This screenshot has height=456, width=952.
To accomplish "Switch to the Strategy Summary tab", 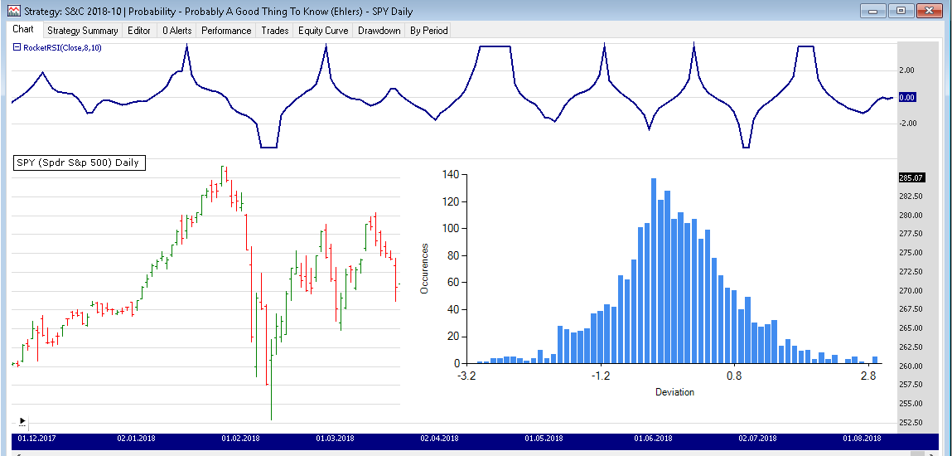I will (82, 31).
